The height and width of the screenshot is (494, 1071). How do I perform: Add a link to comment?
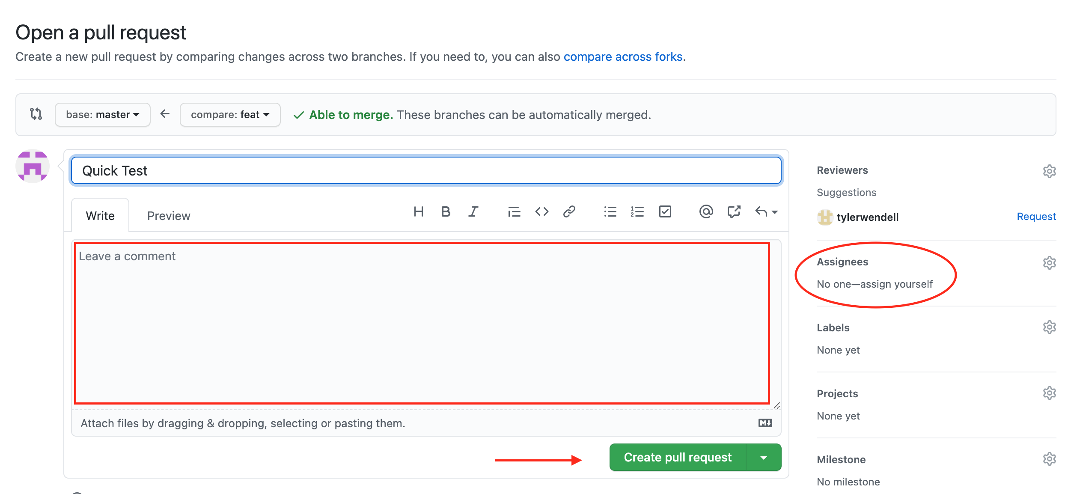pos(569,211)
